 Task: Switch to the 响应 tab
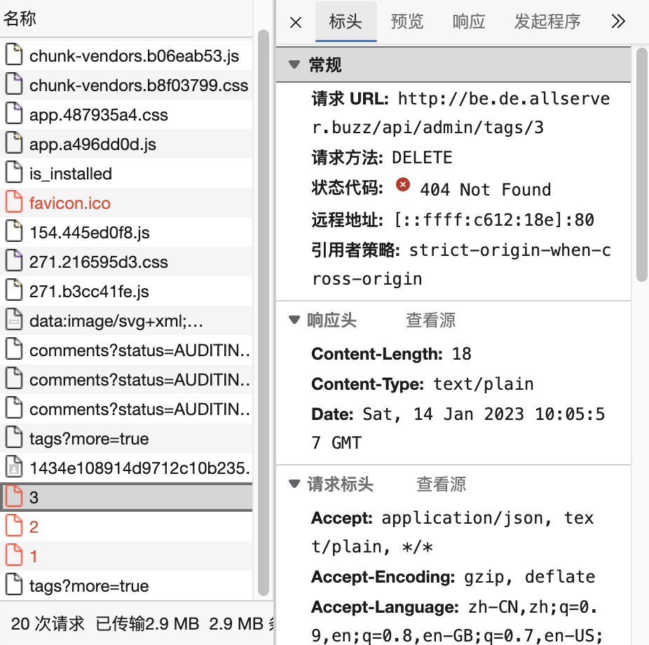click(x=469, y=22)
